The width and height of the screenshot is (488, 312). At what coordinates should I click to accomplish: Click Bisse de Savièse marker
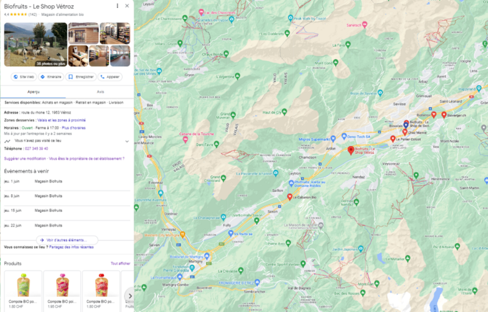(380, 93)
